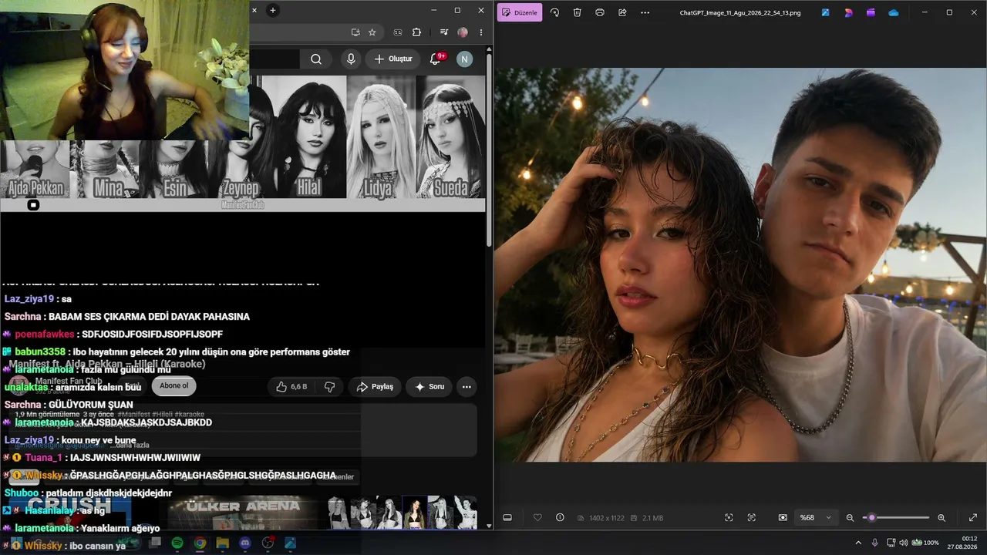Open the Photos three-dot more menu
Screen dimensions: 987x555
pyautogui.click(x=645, y=12)
